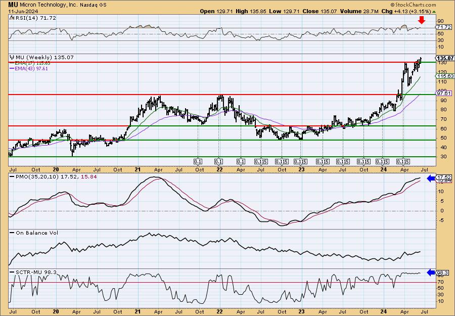Click the Micron Technology, Inc. company name
The height and width of the screenshot is (316, 455).
point(49,5)
